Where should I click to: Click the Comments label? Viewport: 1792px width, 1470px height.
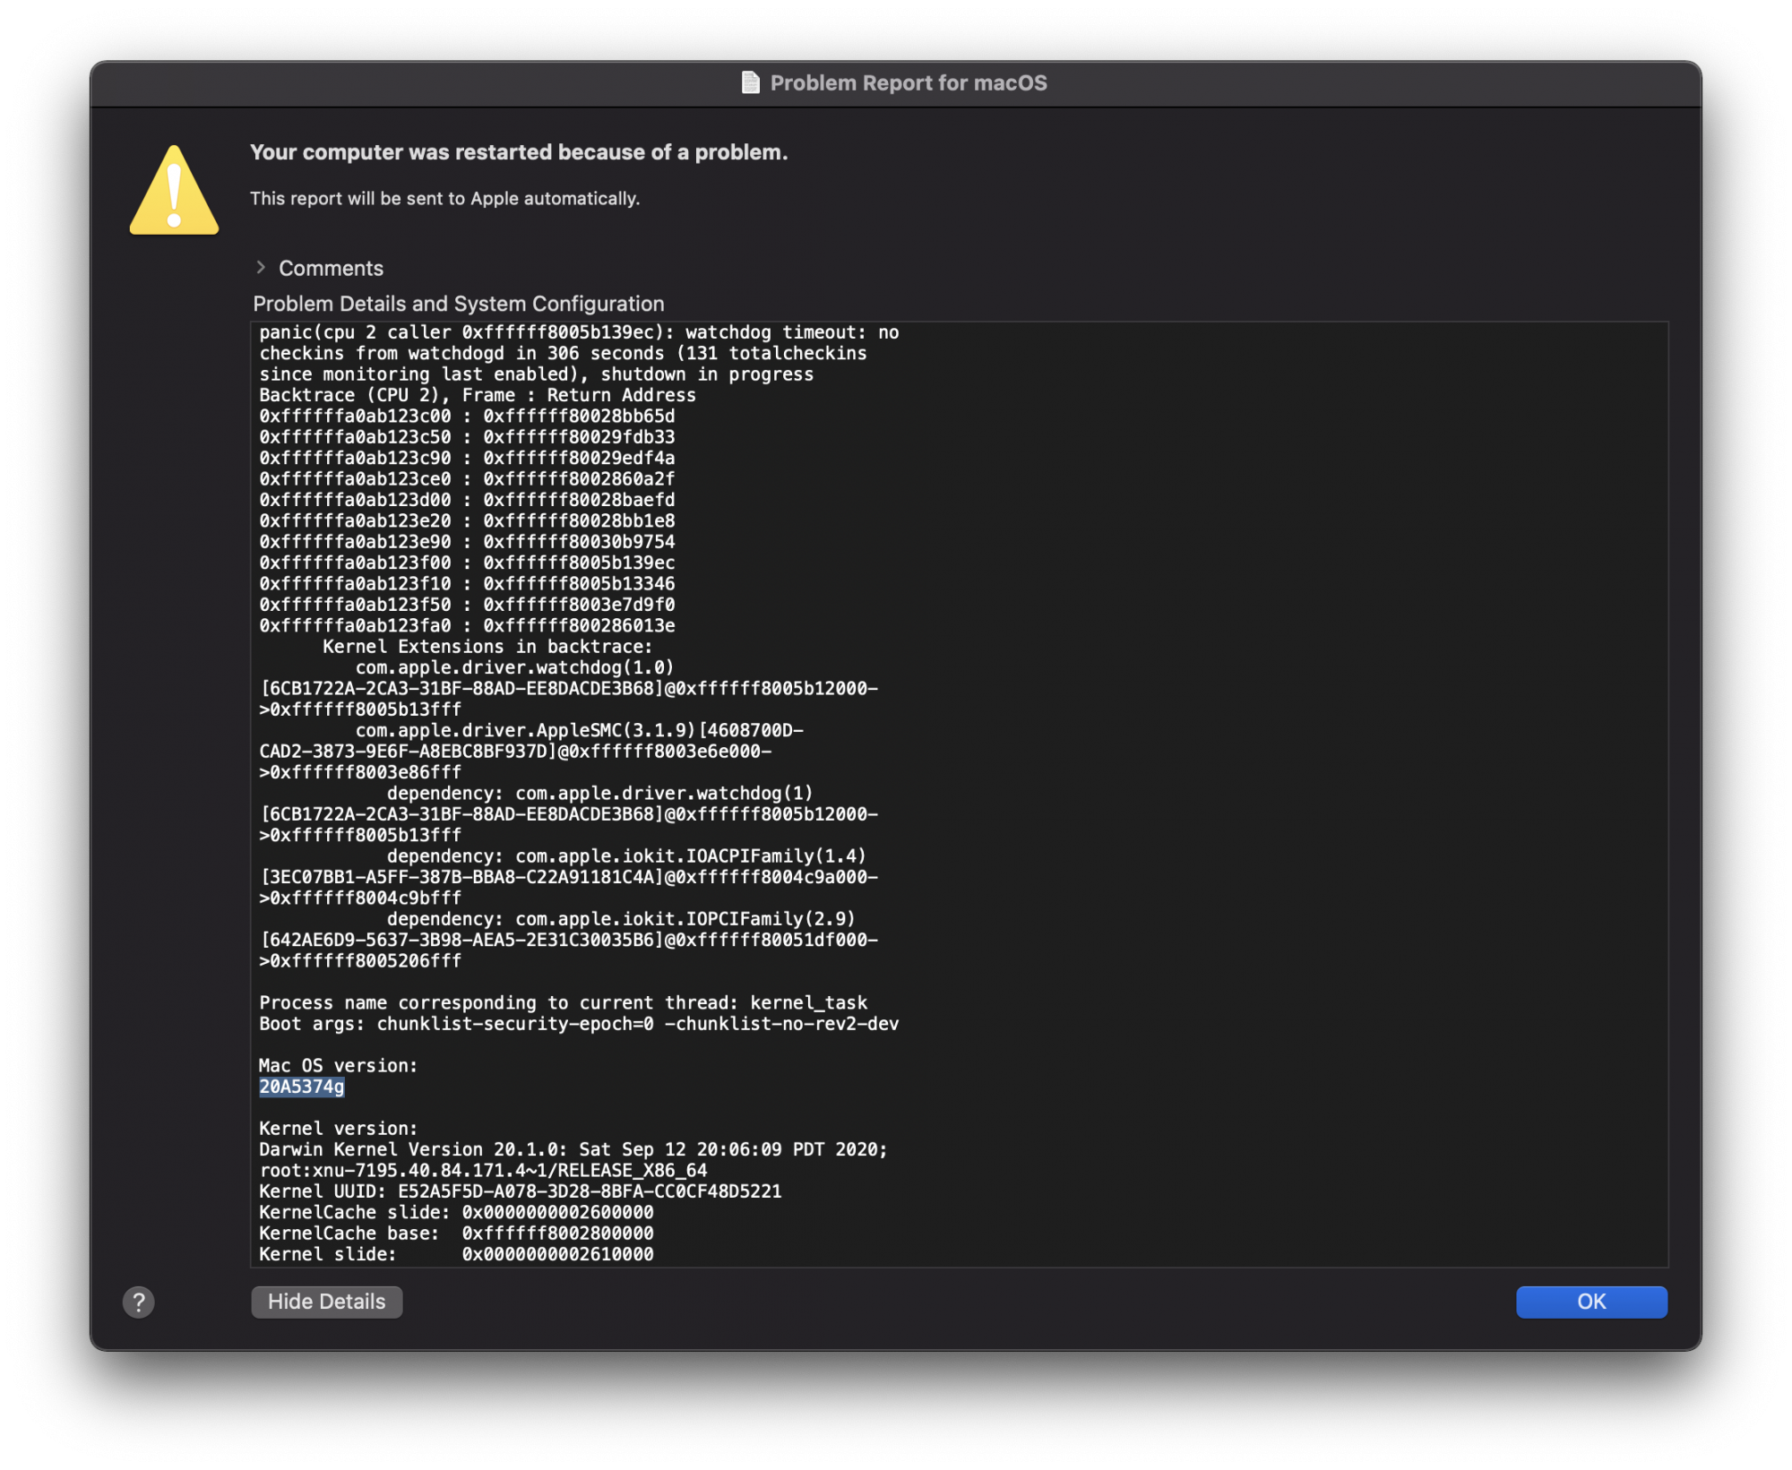pos(331,269)
